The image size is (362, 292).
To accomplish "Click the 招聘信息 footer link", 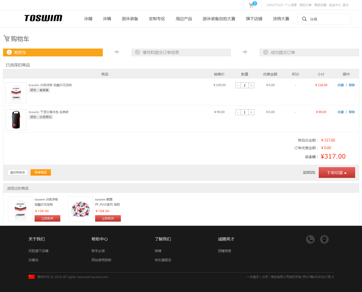I will click(x=225, y=251).
